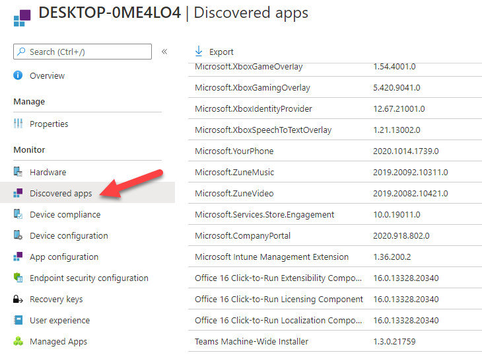
Task: Click the Discovered apps header icon
Action: (22, 18)
